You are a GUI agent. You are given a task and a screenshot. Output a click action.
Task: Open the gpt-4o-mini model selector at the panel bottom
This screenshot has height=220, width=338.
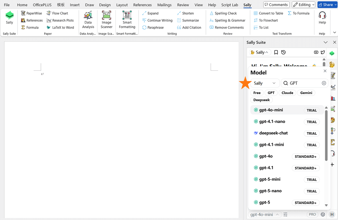pyautogui.click(x=265, y=214)
